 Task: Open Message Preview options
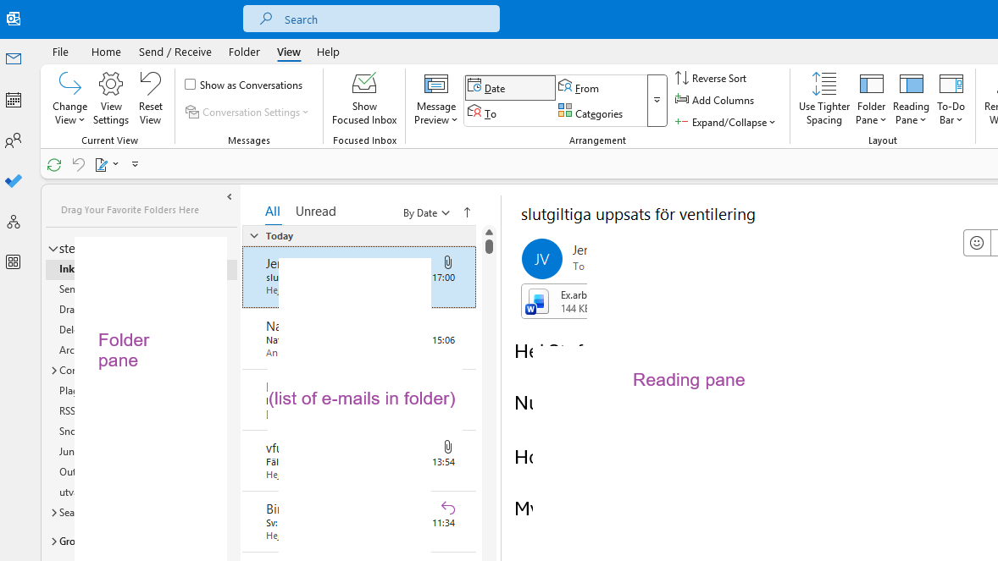pos(436,99)
